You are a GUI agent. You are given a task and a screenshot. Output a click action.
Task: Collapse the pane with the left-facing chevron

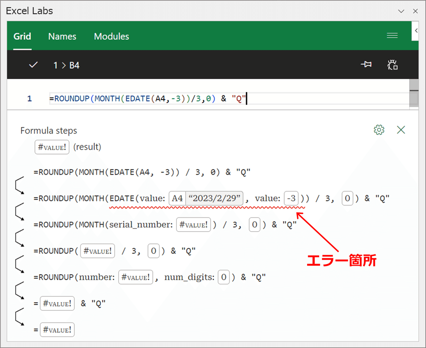416,31
